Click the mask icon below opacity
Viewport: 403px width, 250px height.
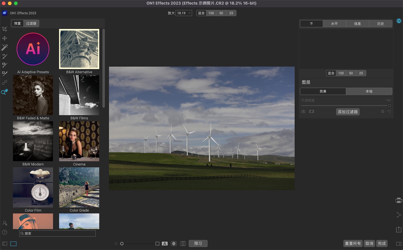tap(312, 112)
